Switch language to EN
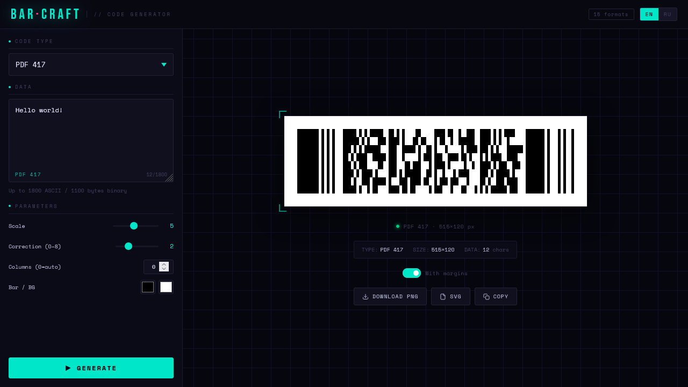688x387 pixels. tap(649, 15)
